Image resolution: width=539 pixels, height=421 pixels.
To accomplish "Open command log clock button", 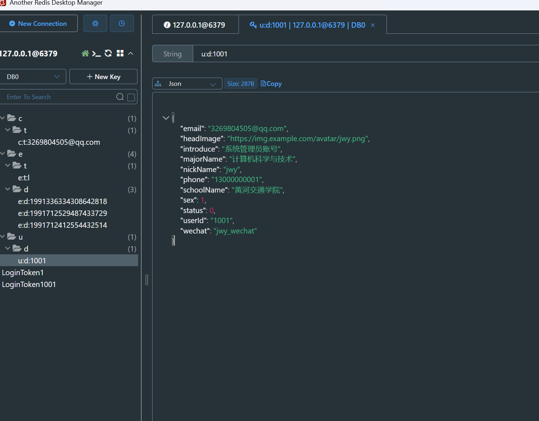I will pyautogui.click(x=122, y=23).
